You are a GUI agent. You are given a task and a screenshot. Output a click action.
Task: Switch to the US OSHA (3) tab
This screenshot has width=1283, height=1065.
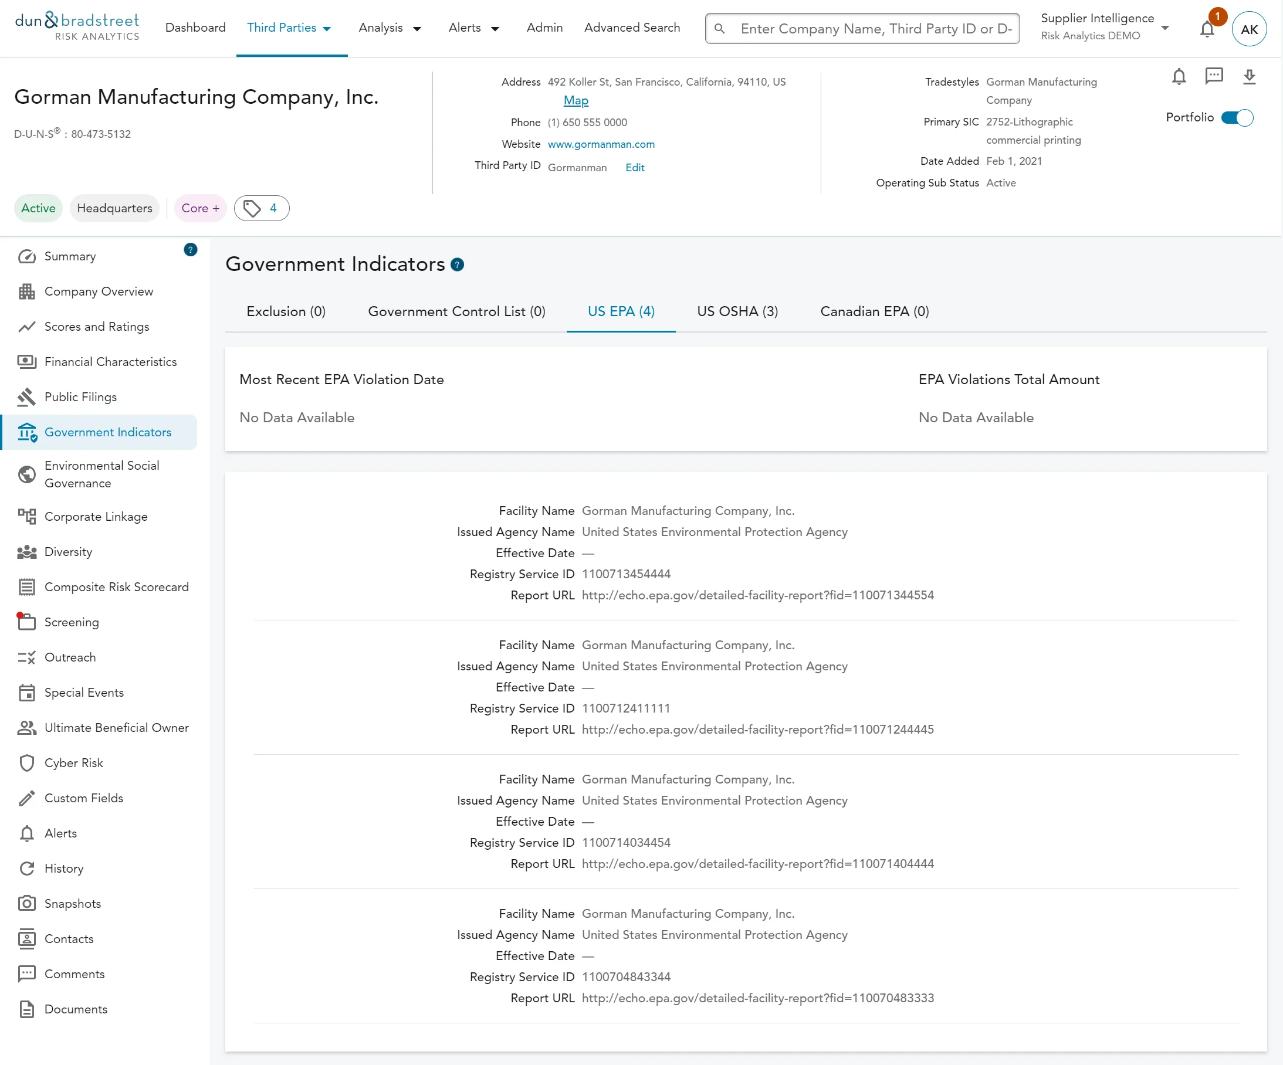pyautogui.click(x=737, y=311)
